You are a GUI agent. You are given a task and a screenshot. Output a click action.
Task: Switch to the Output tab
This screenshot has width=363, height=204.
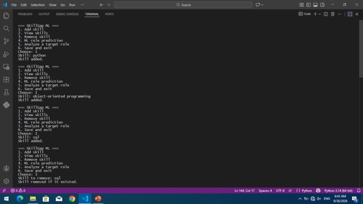click(x=44, y=14)
